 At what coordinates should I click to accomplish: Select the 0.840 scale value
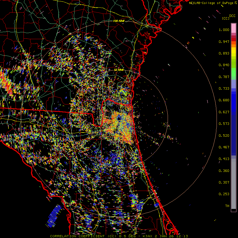224,65
